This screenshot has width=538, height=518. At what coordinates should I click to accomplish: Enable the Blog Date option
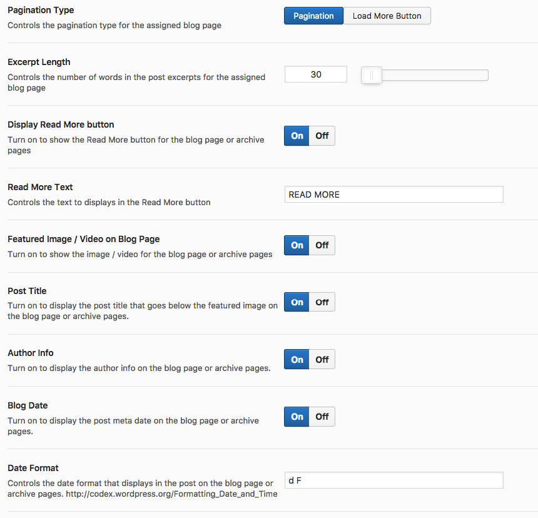click(x=297, y=417)
